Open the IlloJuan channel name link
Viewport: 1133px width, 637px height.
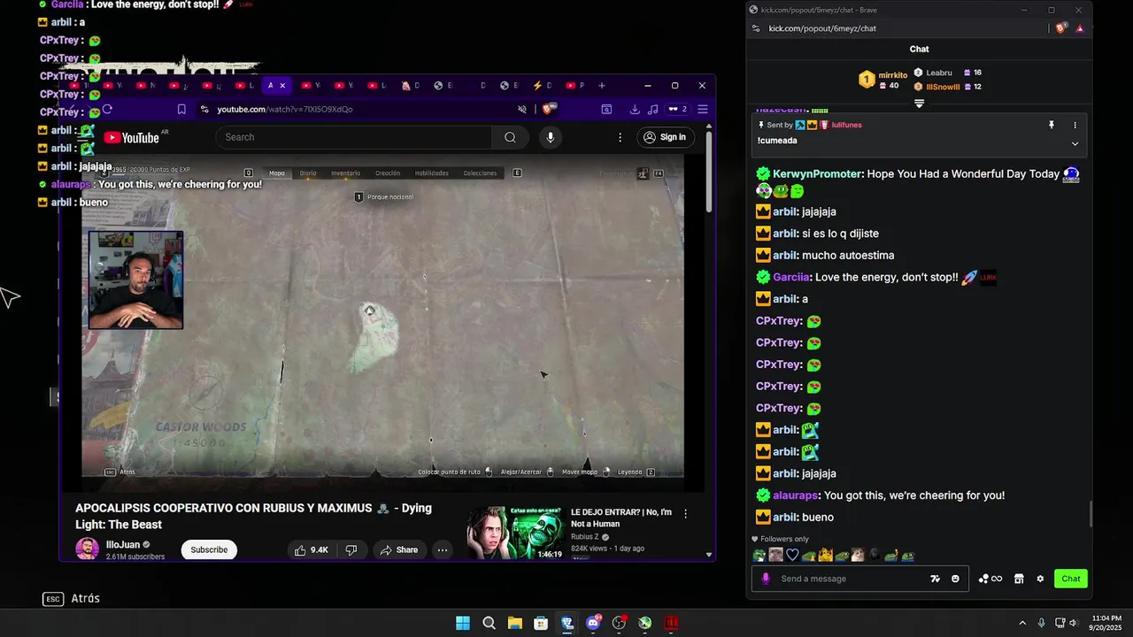coord(123,545)
